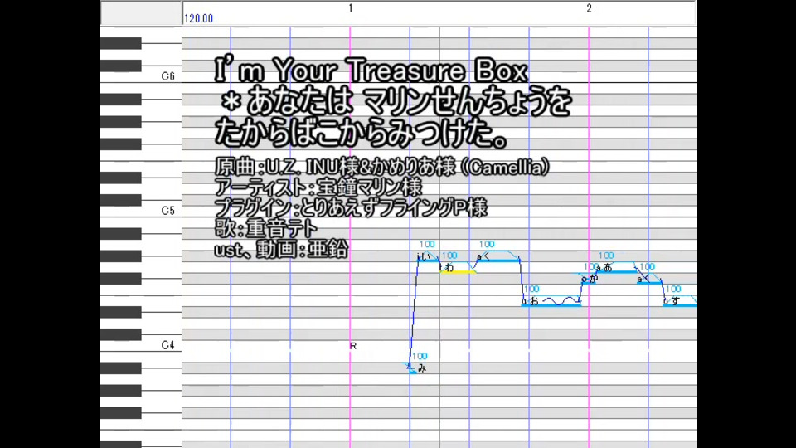Viewport: 796px width, 448px height.
Task: Select the く note before す
Action: (650, 279)
